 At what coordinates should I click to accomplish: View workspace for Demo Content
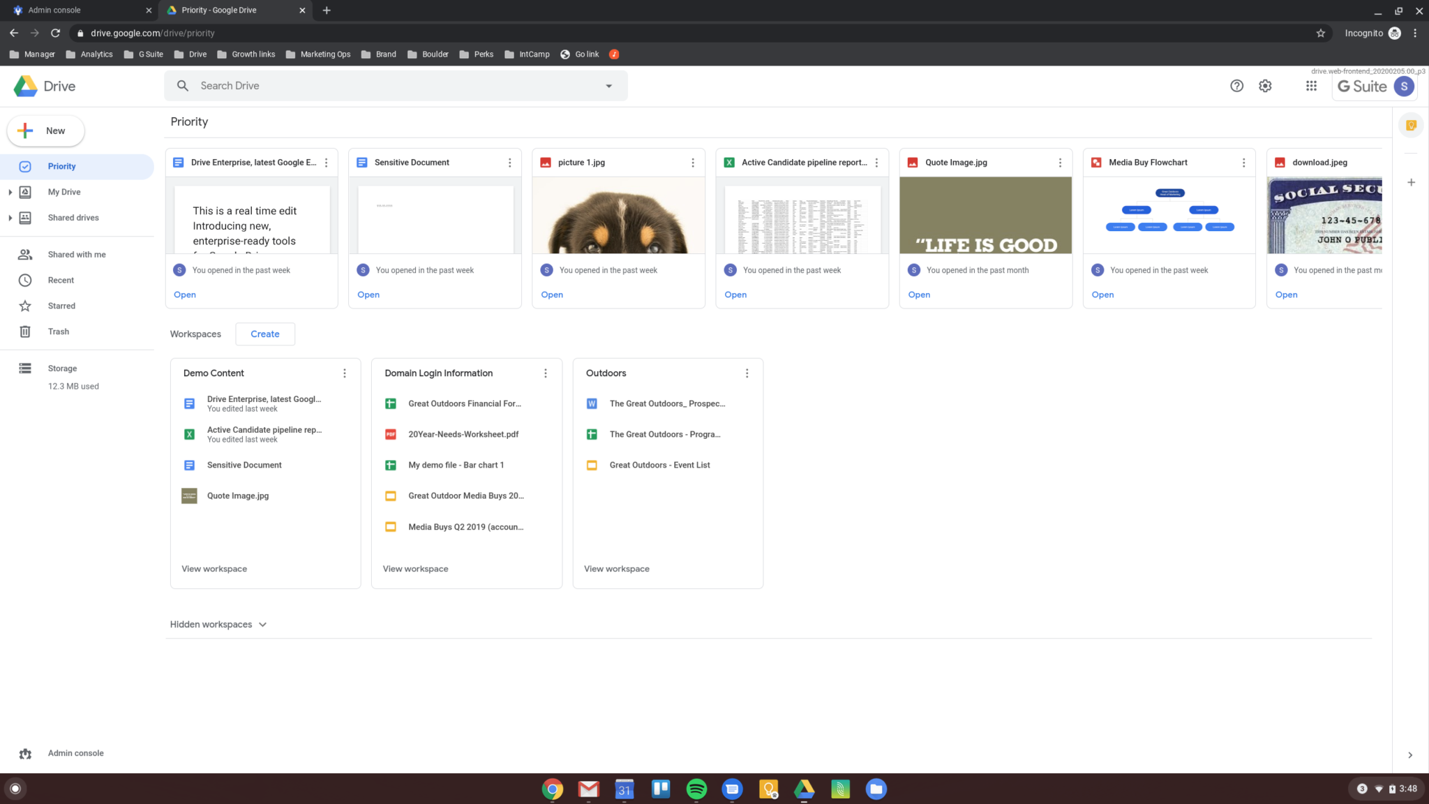[214, 569]
